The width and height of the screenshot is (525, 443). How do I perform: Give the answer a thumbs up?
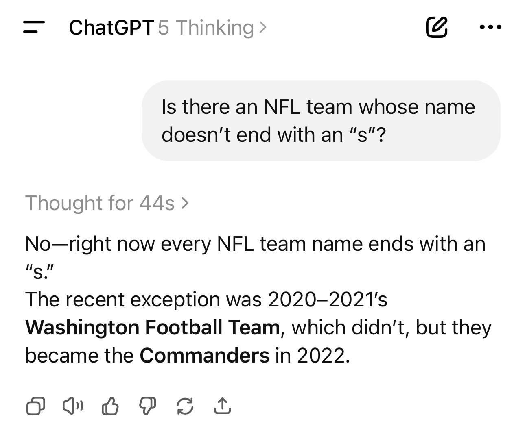[110, 406]
